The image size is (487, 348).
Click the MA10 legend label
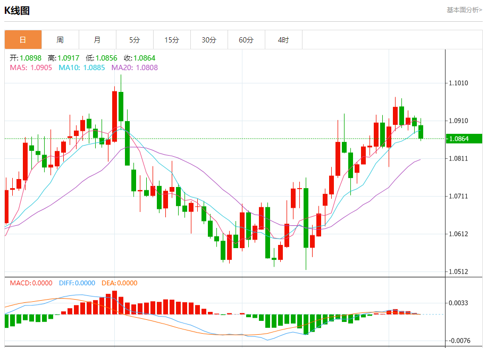point(82,67)
